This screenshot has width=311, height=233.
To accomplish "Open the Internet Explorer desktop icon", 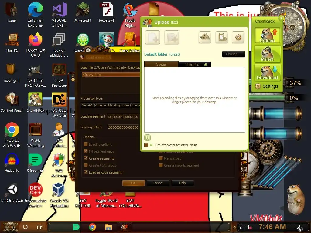I will coord(35,15).
